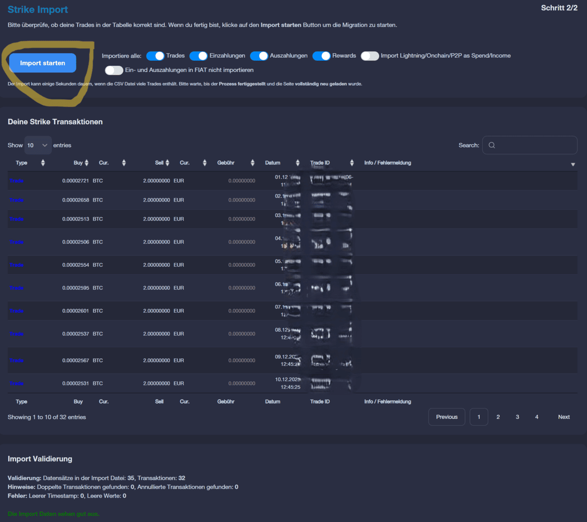Select the Next page control
Image resolution: width=587 pixels, height=522 pixels.
pos(564,416)
